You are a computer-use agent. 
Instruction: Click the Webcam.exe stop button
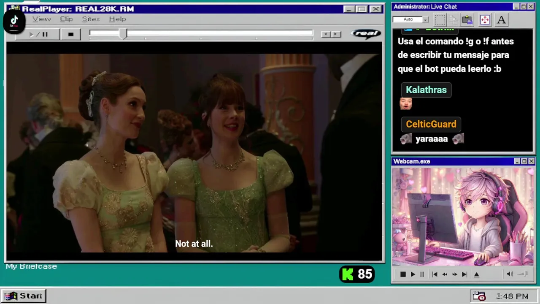tap(403, 274)
